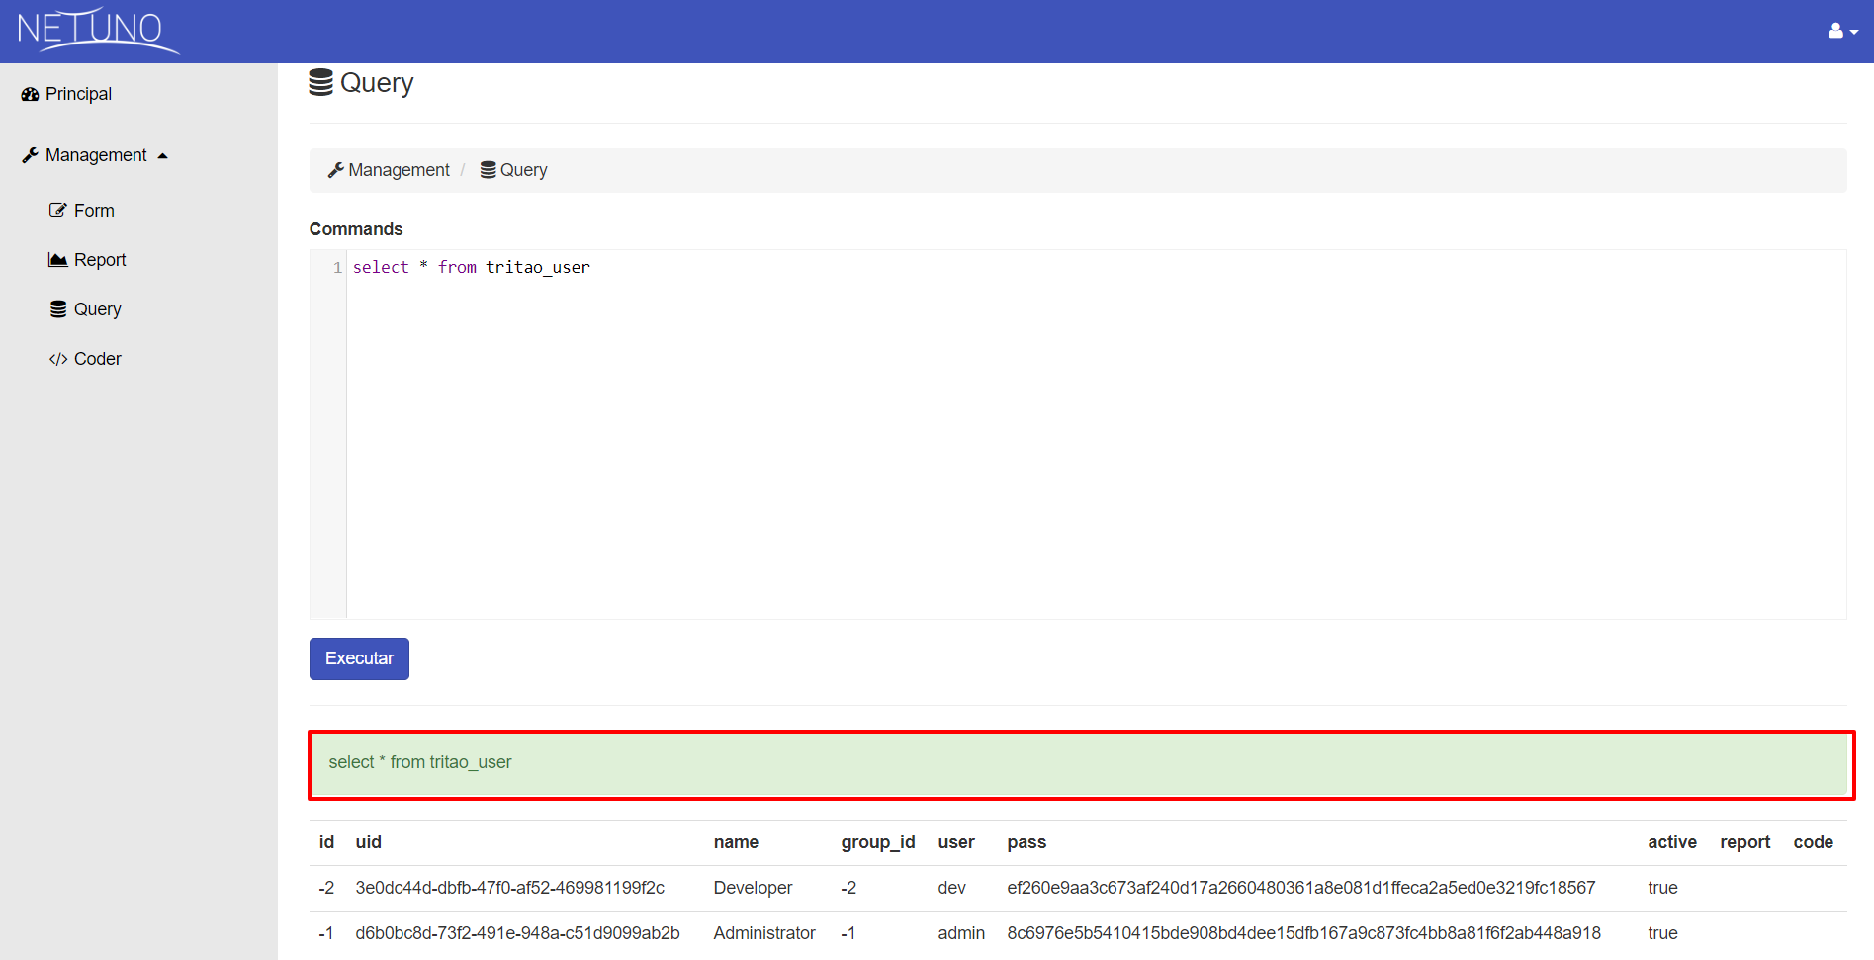Select uid d6b0bc8d-73f2-491e-948a-c51d9099ab2b cell
The image size is (1874, 960).
[517, 933]
